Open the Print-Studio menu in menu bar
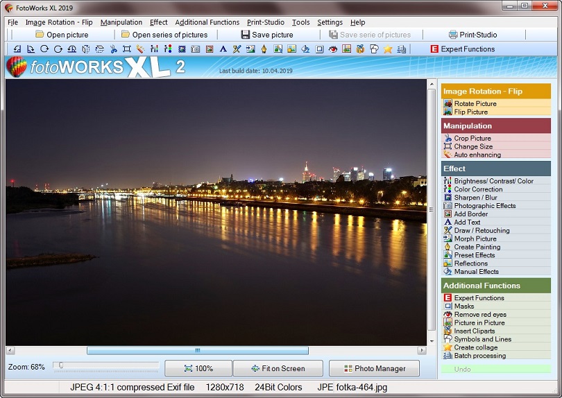Viewport: 562px width, 398px height. (265, 22)
